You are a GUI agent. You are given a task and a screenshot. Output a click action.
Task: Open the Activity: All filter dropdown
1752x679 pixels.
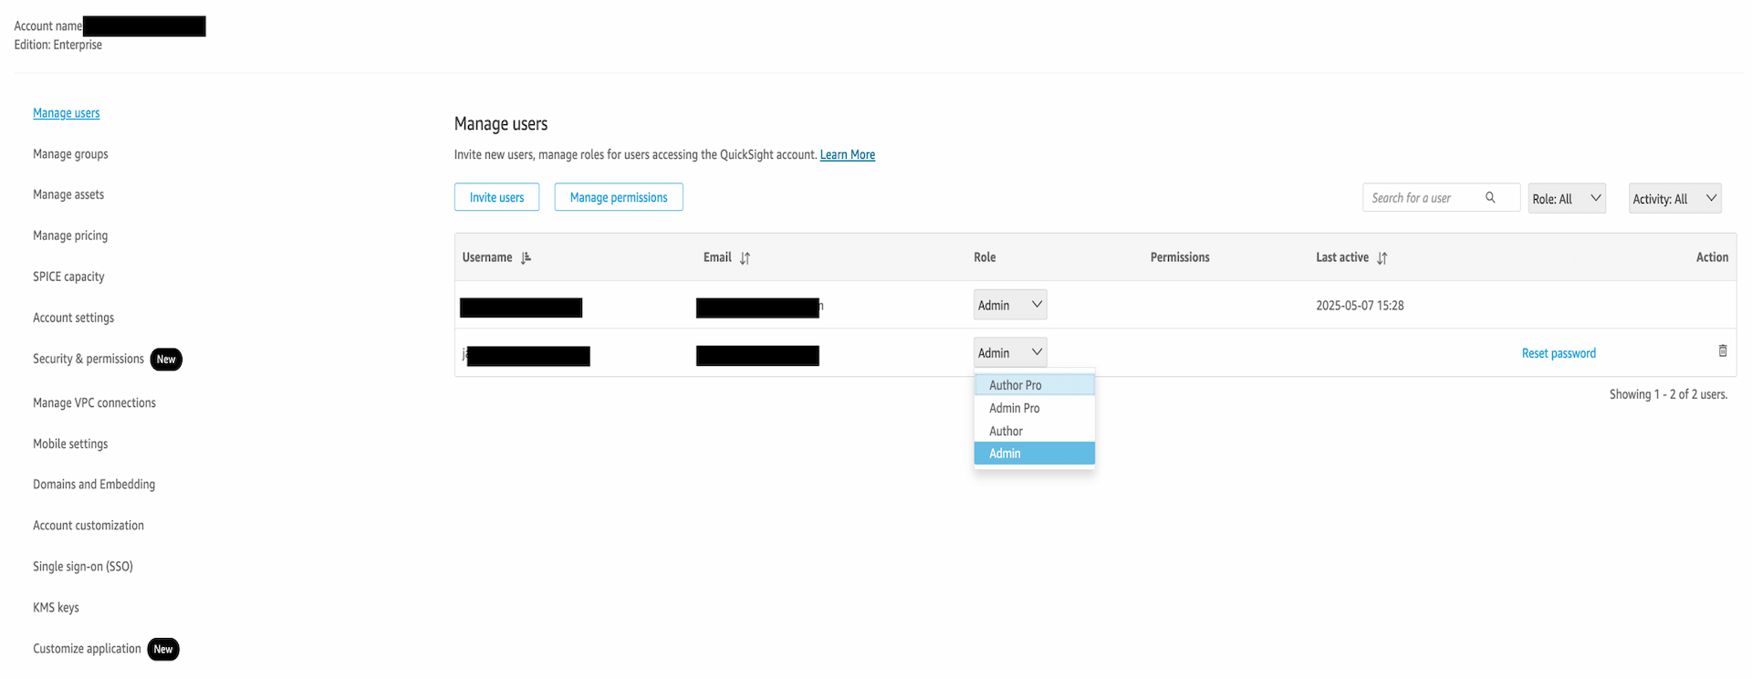click(1675, 198)
